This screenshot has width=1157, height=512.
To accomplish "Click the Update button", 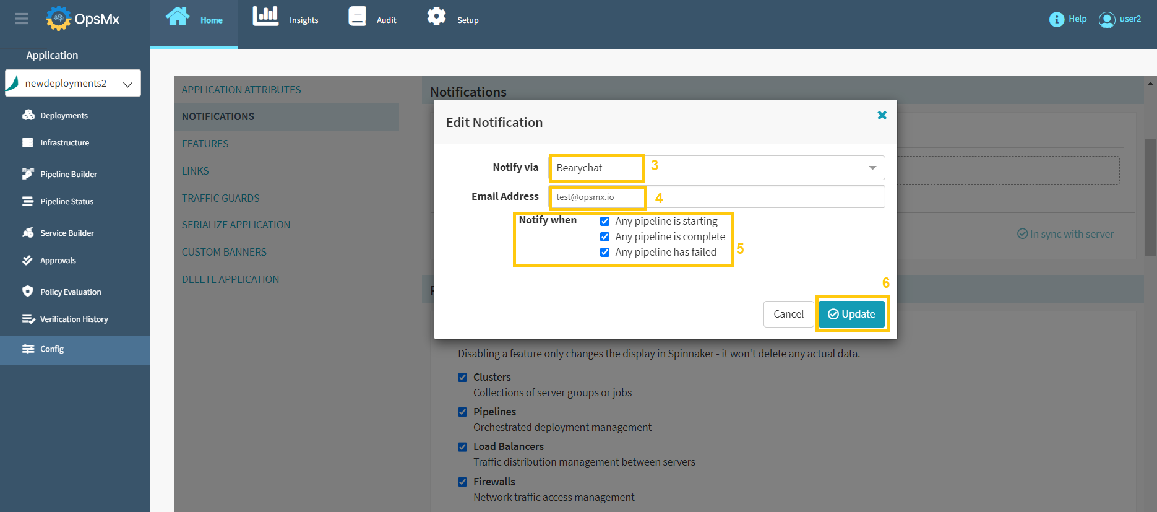I will 851,314.
